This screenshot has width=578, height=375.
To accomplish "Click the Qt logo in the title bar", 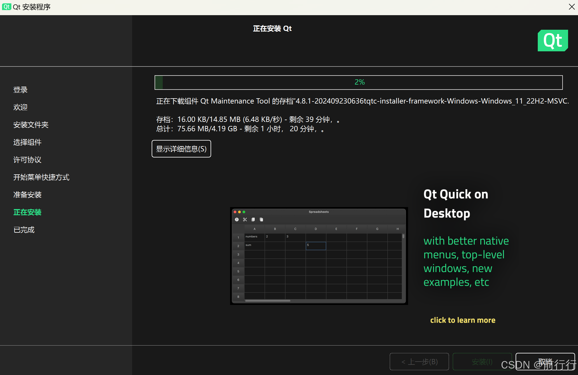I will (x=6, y=7).
